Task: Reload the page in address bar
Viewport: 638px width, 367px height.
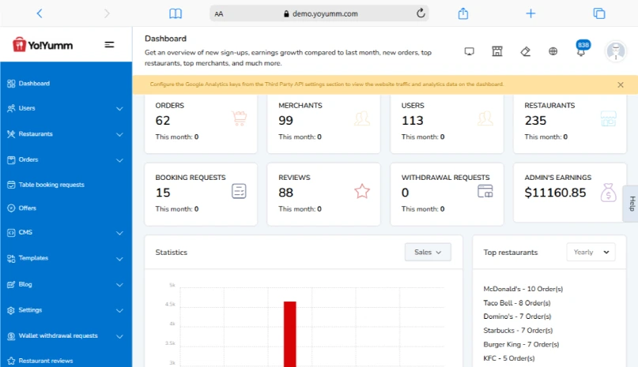Action: (421, 13)
